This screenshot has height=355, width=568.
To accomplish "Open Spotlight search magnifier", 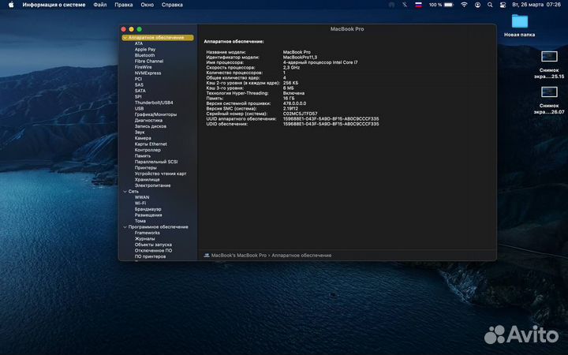I will pyautogui.click(x=490, y=5).
